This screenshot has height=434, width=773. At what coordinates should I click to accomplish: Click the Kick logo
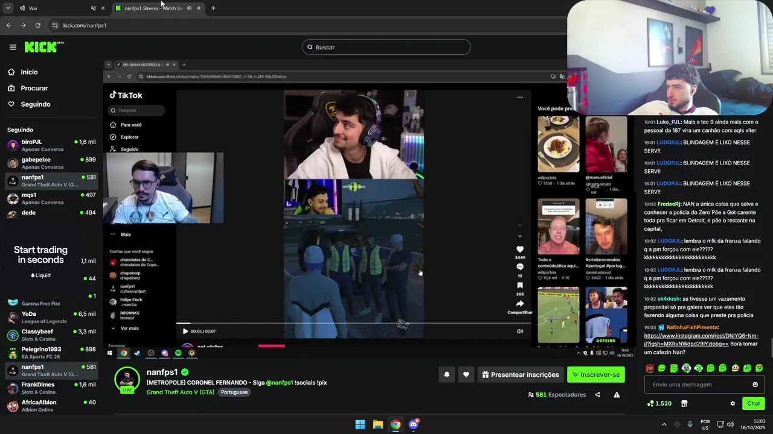pyautogui.click(x=44, y=47)
